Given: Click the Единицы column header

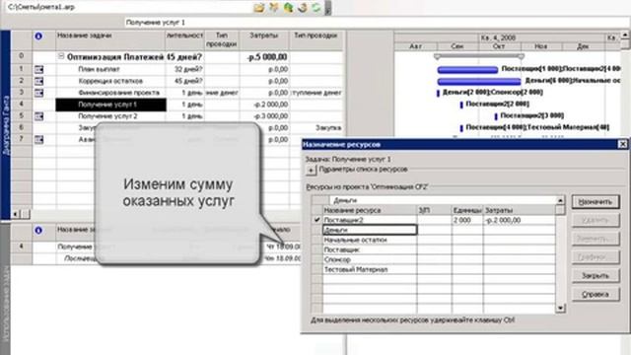Looking at the screenshot, I should coord(467,210).
